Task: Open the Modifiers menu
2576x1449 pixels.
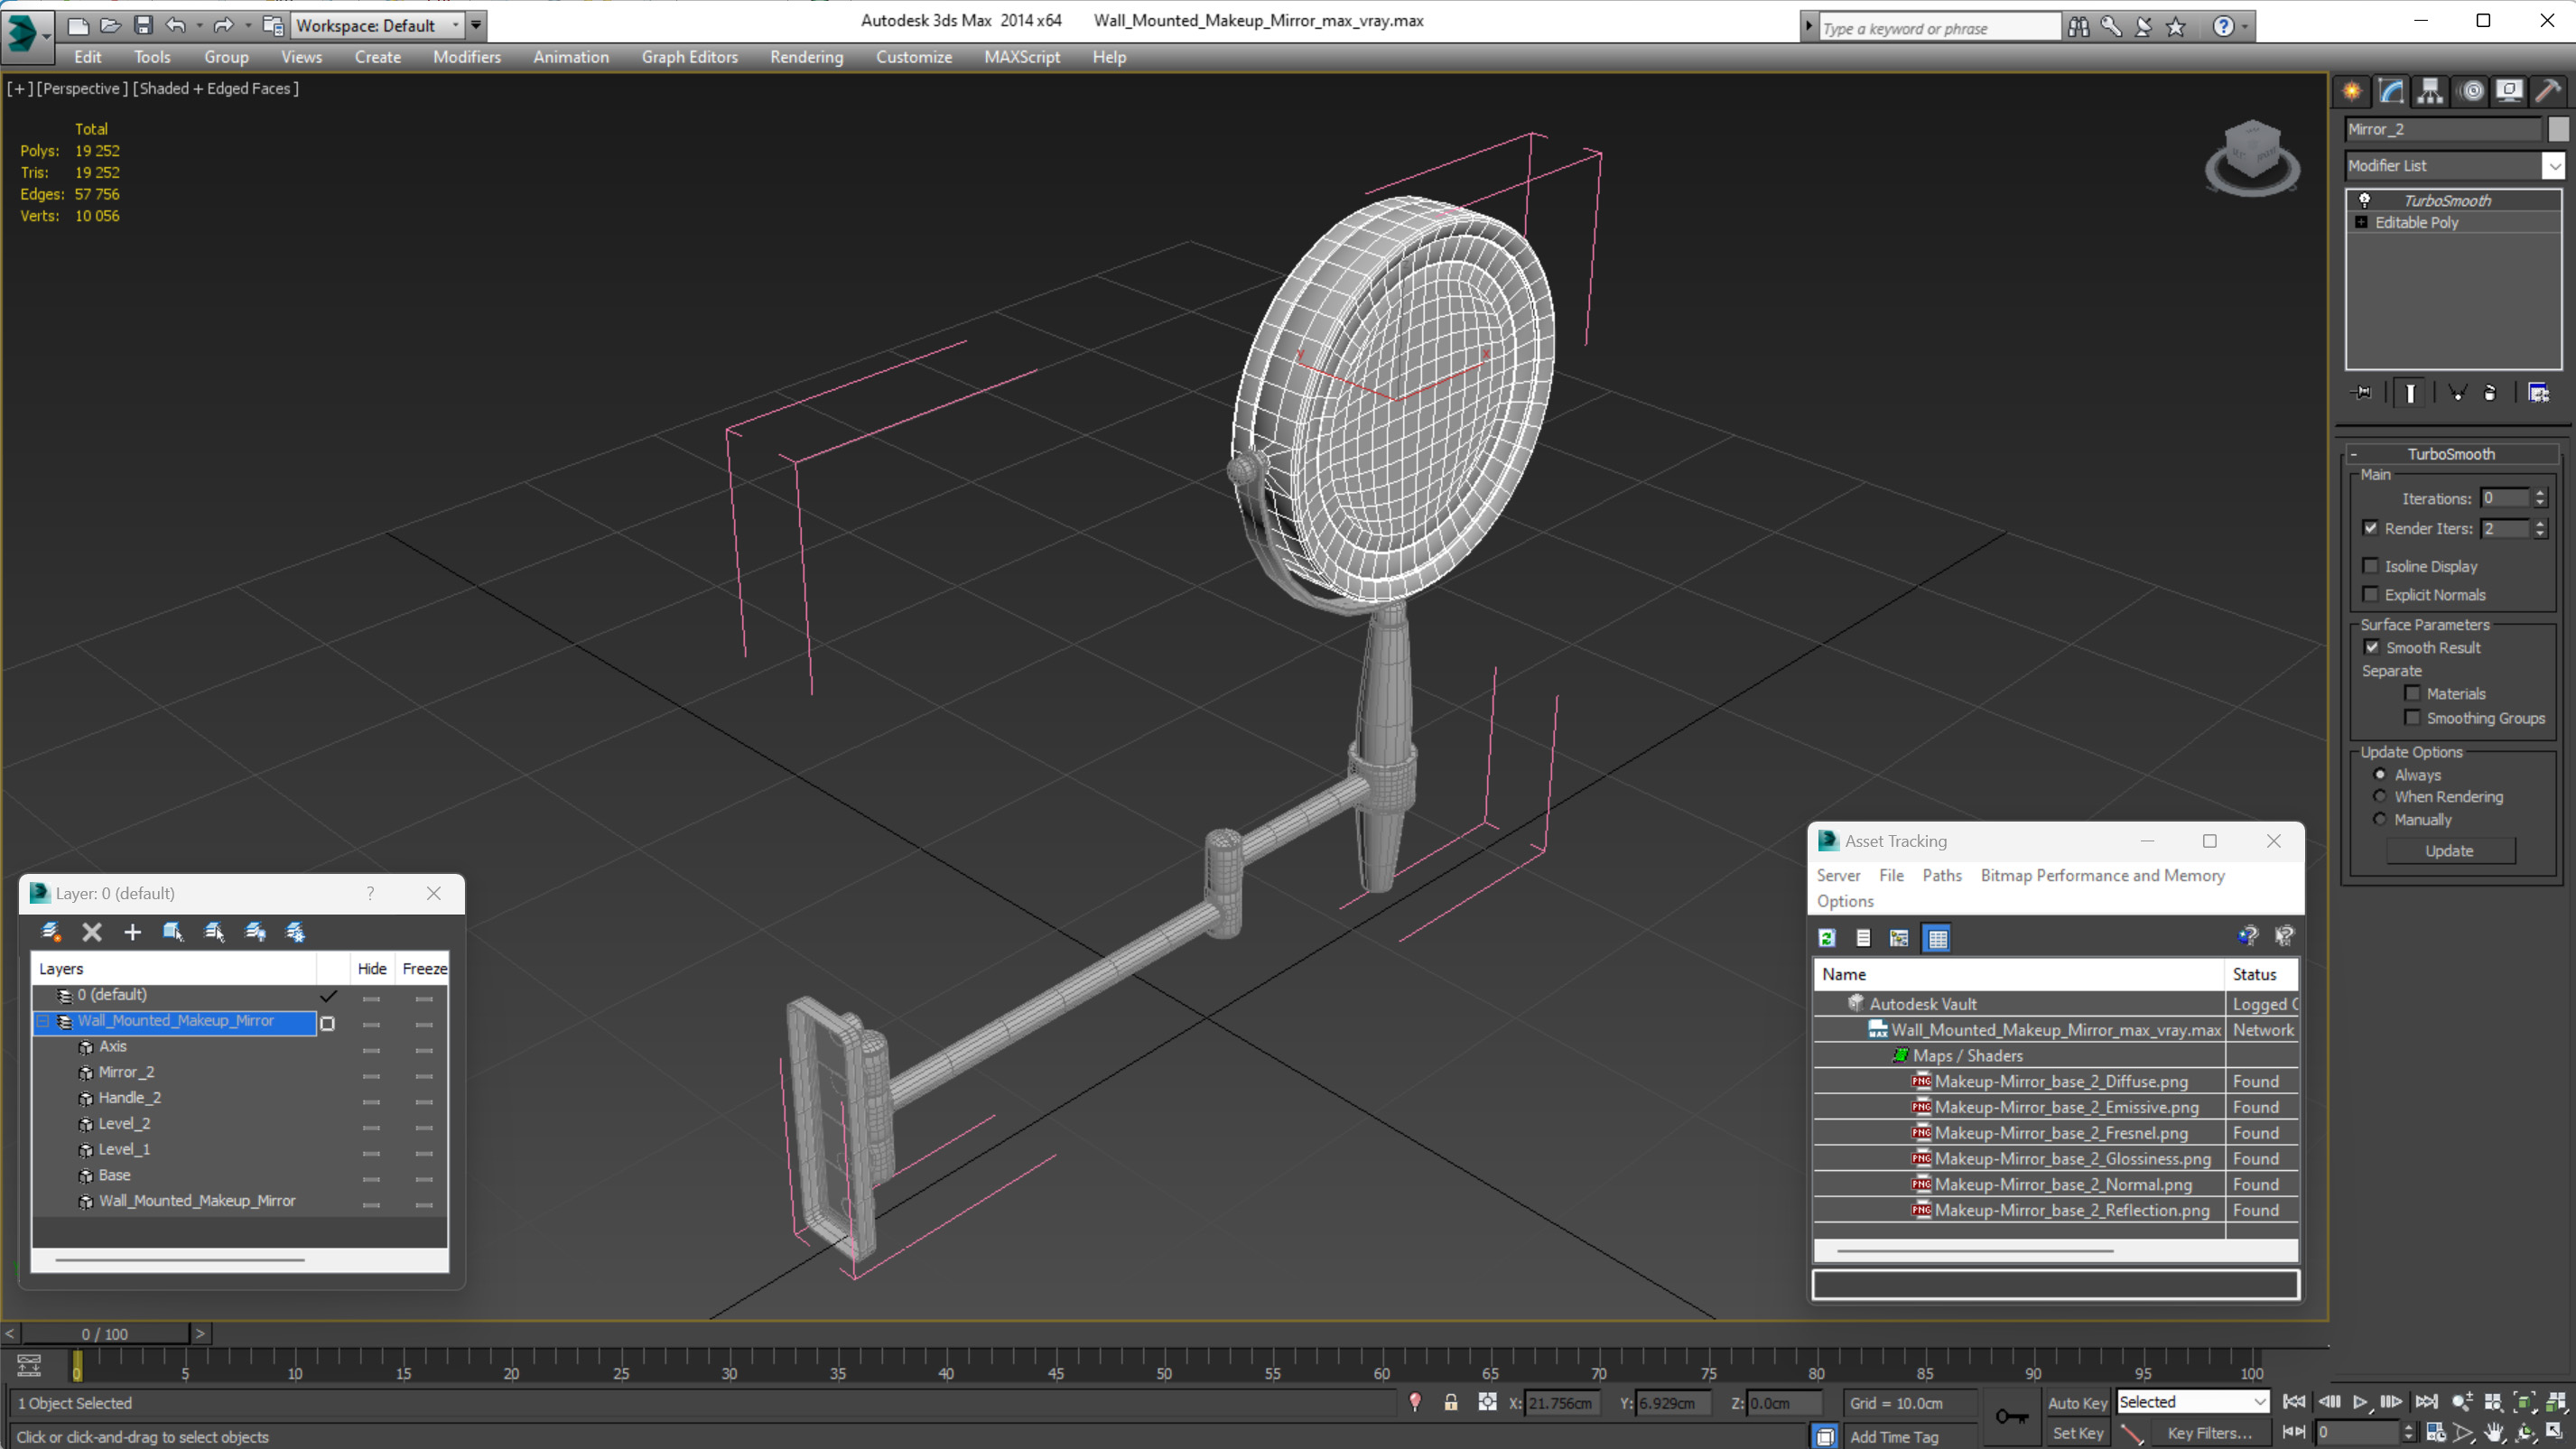Action: coord(467,57)
